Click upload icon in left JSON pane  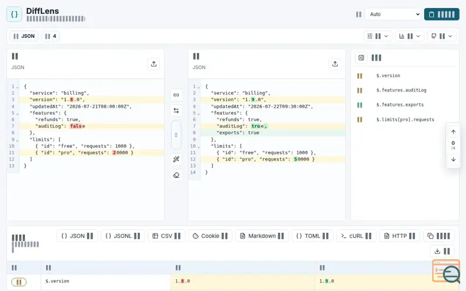[154, 64]
